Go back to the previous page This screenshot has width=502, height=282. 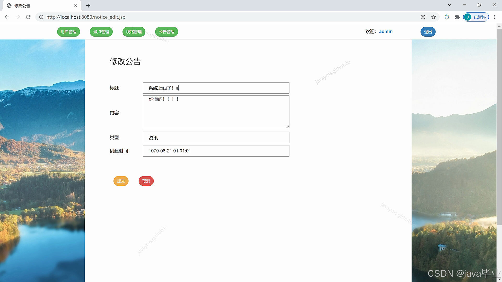click(x=7, y=17)
